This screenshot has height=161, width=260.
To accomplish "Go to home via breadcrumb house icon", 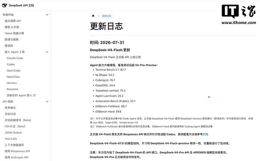I will (93, 16).
